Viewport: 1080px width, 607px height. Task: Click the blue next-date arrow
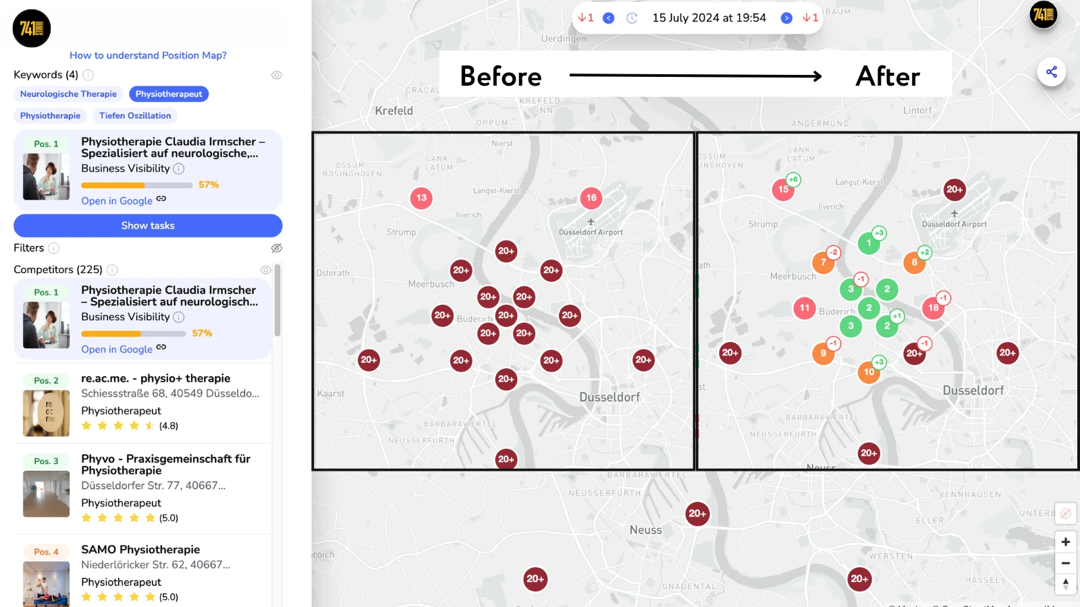(786, 18)
